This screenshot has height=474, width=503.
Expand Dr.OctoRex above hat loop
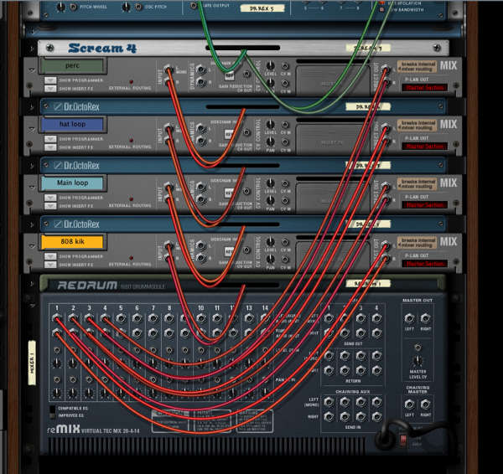(32, 107)
